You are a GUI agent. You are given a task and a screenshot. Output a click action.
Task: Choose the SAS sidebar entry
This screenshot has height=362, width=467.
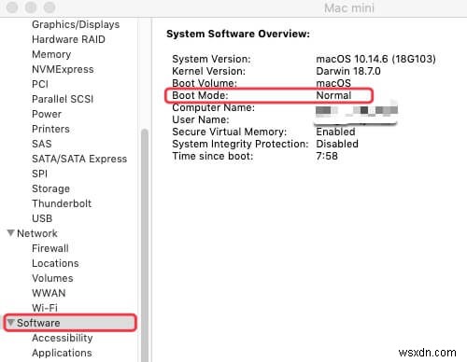pyautogui.click(x=42, y=144)
